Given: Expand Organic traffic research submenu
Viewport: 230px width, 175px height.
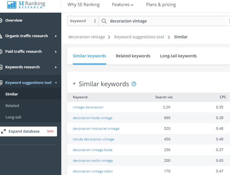Looking at the screenshot, I should (56, 36).
